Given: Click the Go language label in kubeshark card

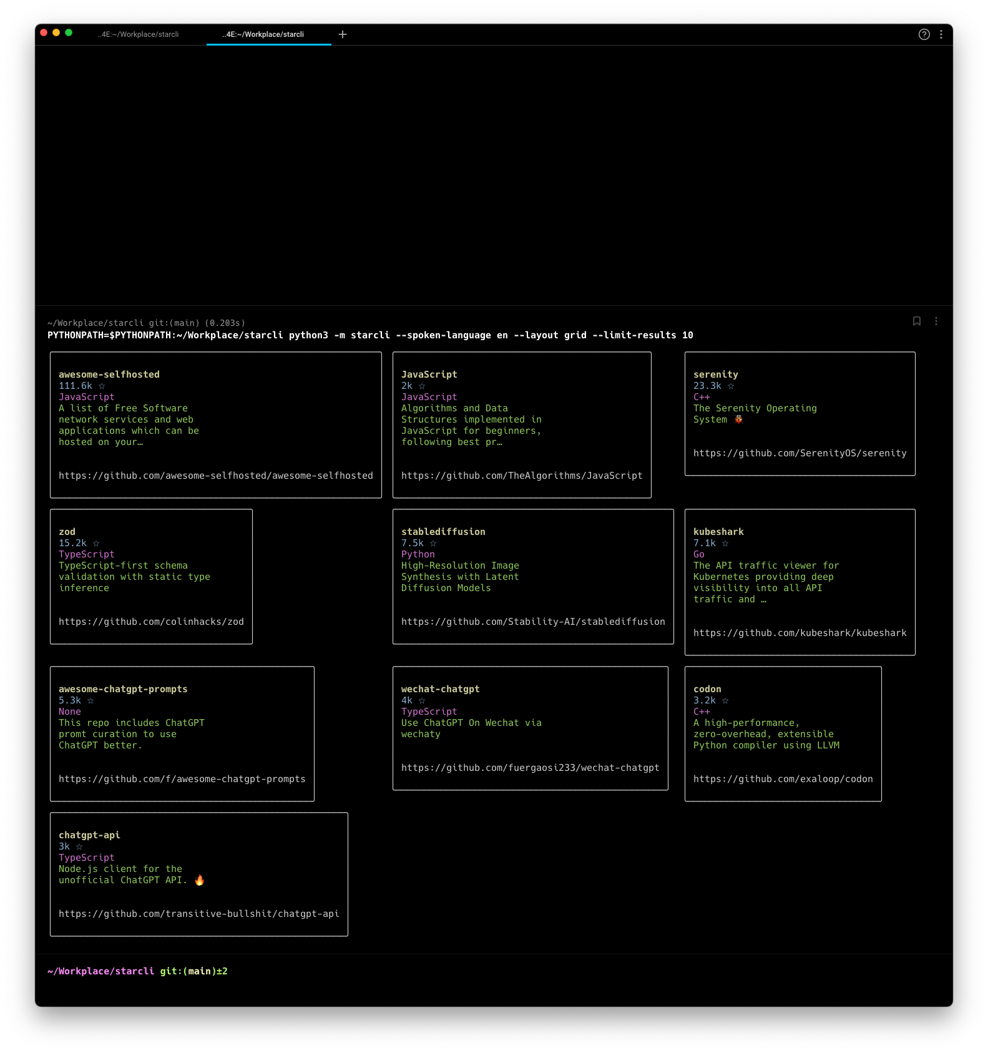Looking at the screenshot, I should click(x=699, y=554).
